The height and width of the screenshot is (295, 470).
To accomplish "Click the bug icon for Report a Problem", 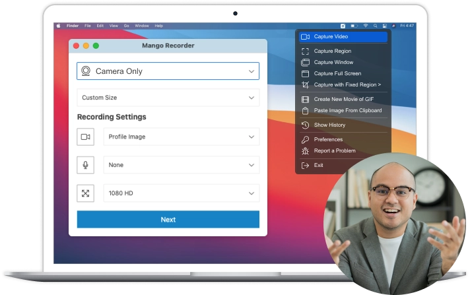I will tap(305, 150).
